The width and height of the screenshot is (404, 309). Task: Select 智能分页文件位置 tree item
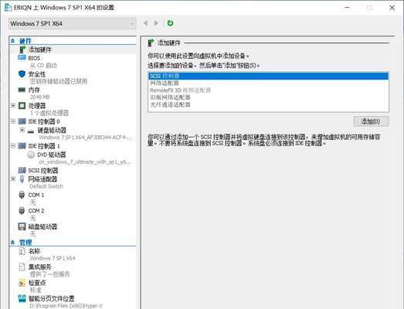pyautogui.click(x=51, y=299)
